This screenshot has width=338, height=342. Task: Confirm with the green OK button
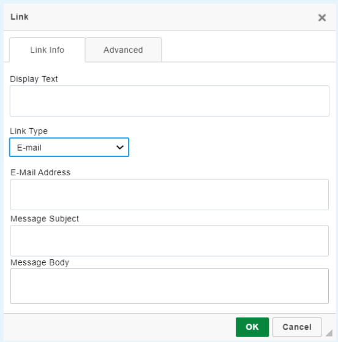pyautogui.click(x=252, y=327)
